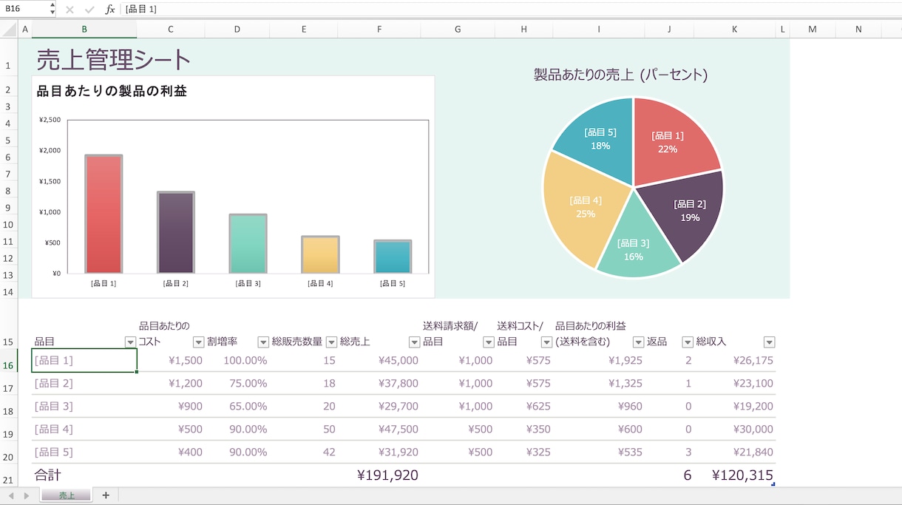The height and width of the screenshot is (505, 902).
Task: Select the ¥191,920 total sales cell
Action: (379, 475)
